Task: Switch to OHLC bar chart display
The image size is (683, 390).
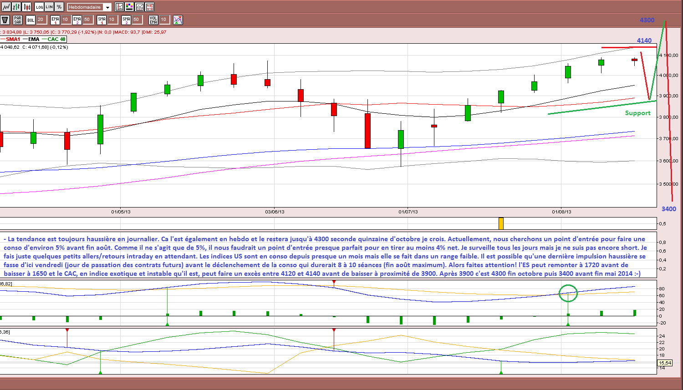Action: pos(16,7)
